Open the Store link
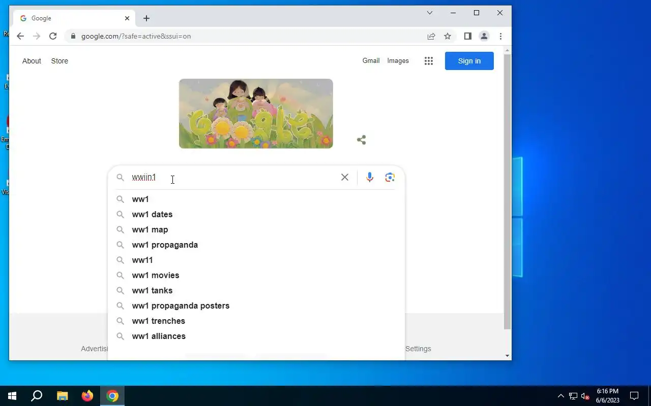 pos(60,61)
